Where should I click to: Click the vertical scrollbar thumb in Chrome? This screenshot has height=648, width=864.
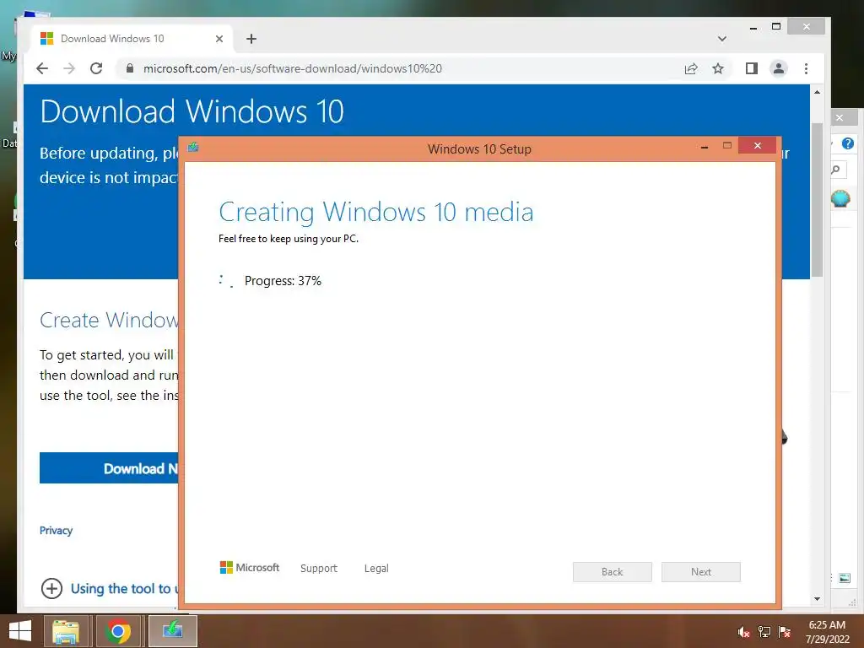point(817,199)
